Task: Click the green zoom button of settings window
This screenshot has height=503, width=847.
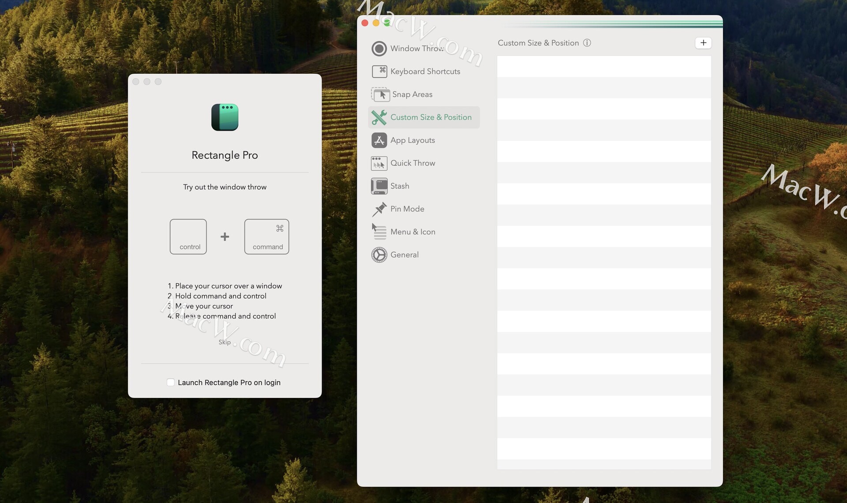Action: pos(387,23)
